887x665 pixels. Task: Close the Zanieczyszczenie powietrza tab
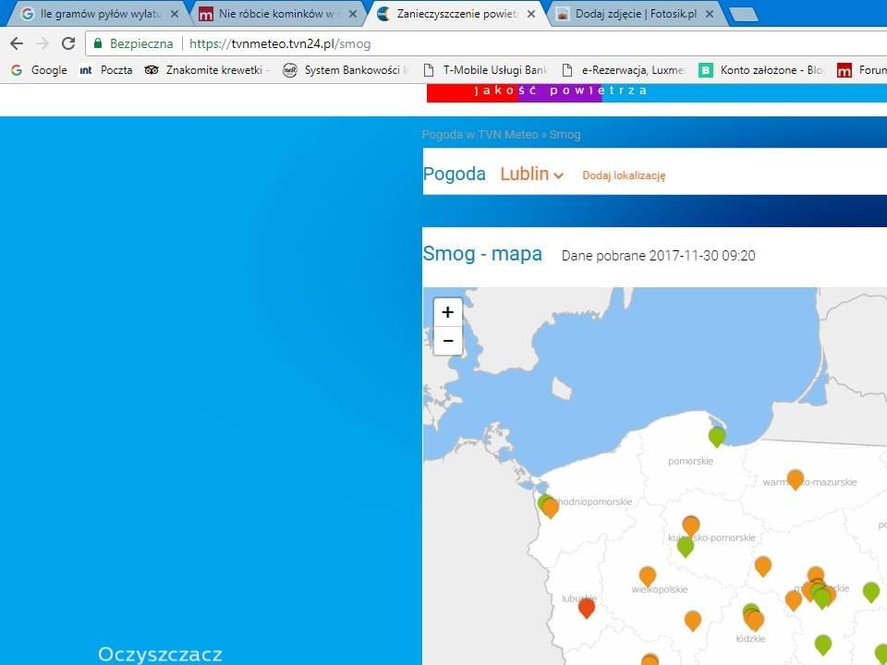531,14
